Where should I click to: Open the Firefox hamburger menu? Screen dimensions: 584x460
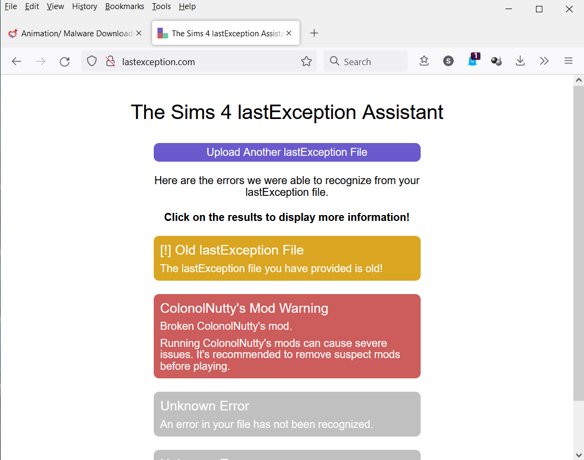click(569, 61)
